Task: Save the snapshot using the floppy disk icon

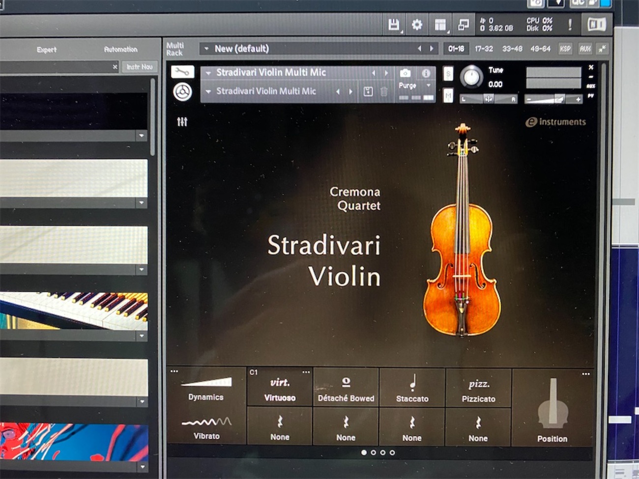Action: pos(368,91)
